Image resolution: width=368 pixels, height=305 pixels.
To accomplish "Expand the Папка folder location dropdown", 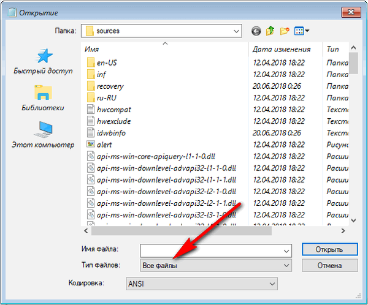I will point(236,31).
